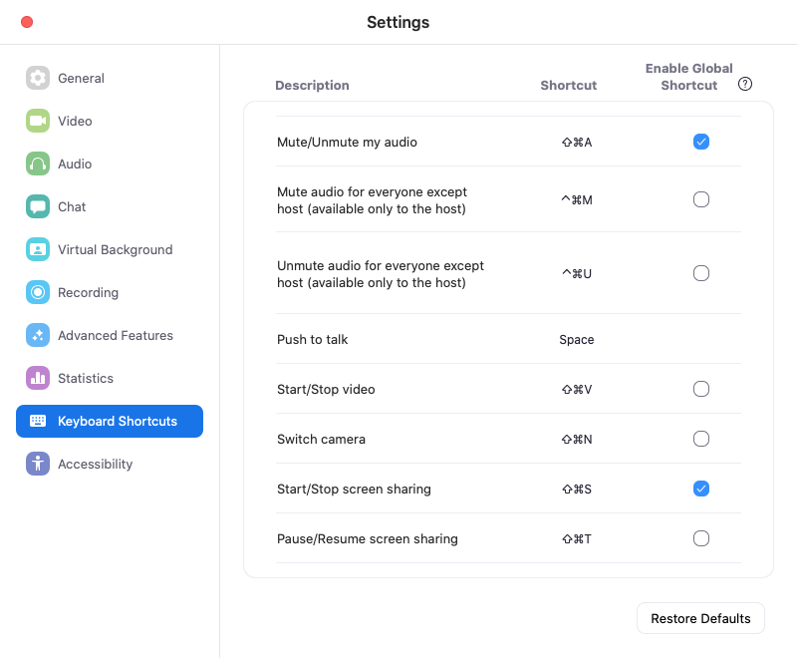Enable Unmute audio for everyone shortcut
This screenshot has height=658, width=797.
tap(701, 272)
